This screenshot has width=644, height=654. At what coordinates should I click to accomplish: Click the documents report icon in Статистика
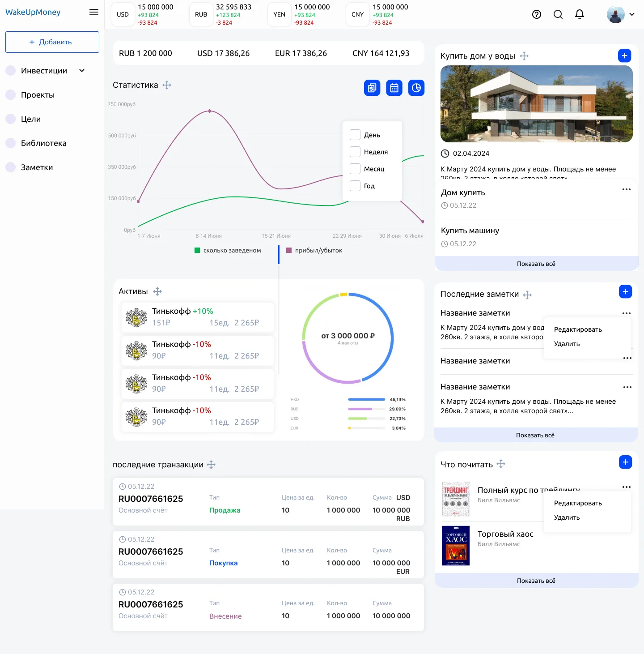tap(372, 88)
